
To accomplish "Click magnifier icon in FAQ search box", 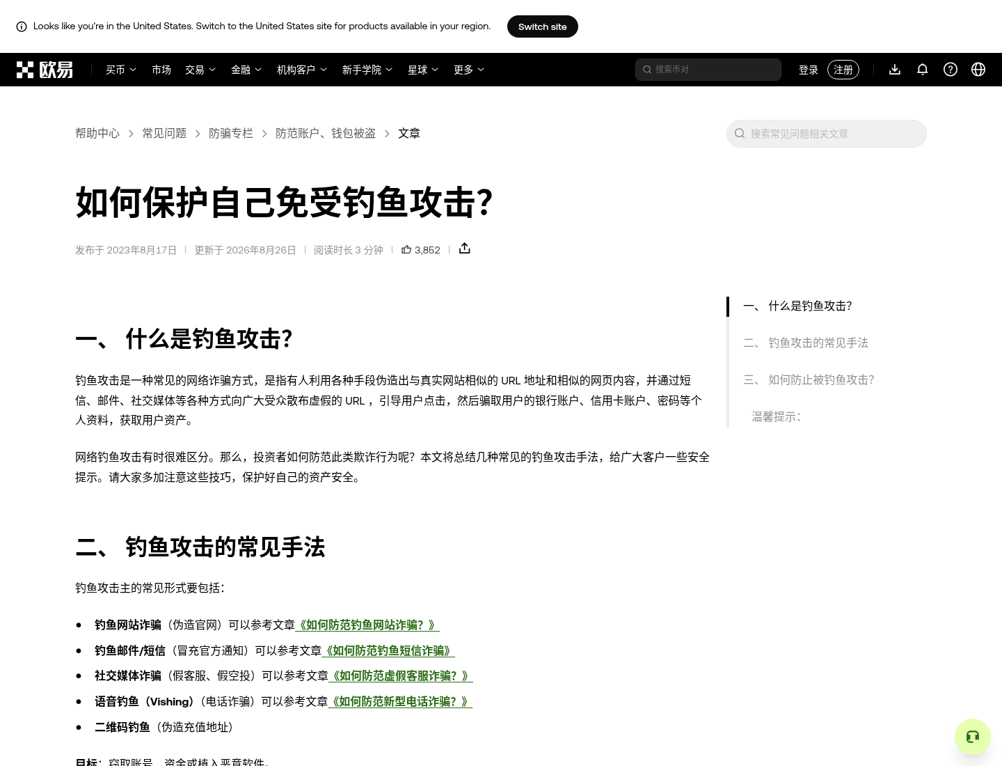I will 740,134.
